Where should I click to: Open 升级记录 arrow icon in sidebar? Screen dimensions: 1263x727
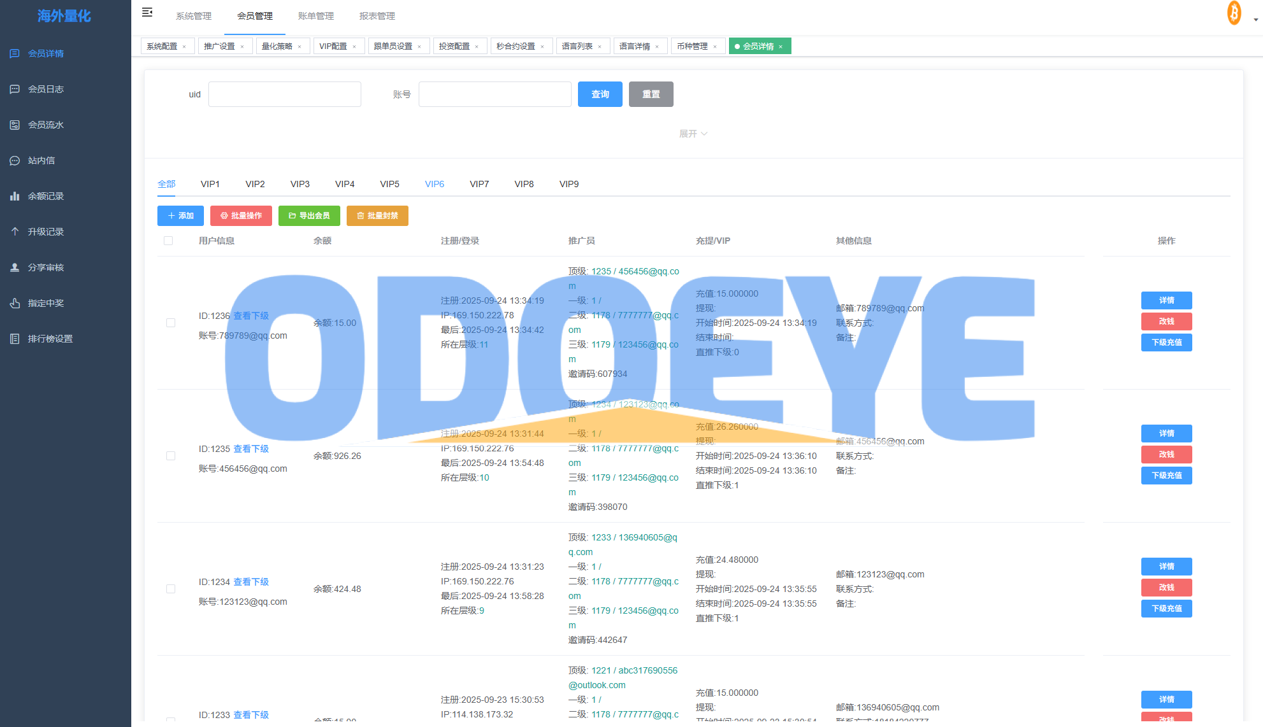coord(15,232)
